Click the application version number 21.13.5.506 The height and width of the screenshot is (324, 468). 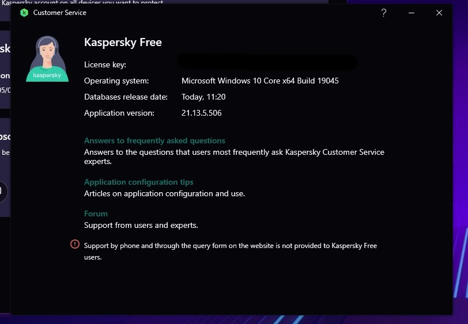click(x=201, y=113)
